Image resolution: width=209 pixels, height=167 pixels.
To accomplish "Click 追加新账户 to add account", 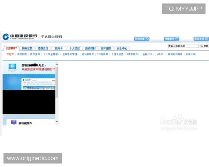I will [x=88, y=54].
